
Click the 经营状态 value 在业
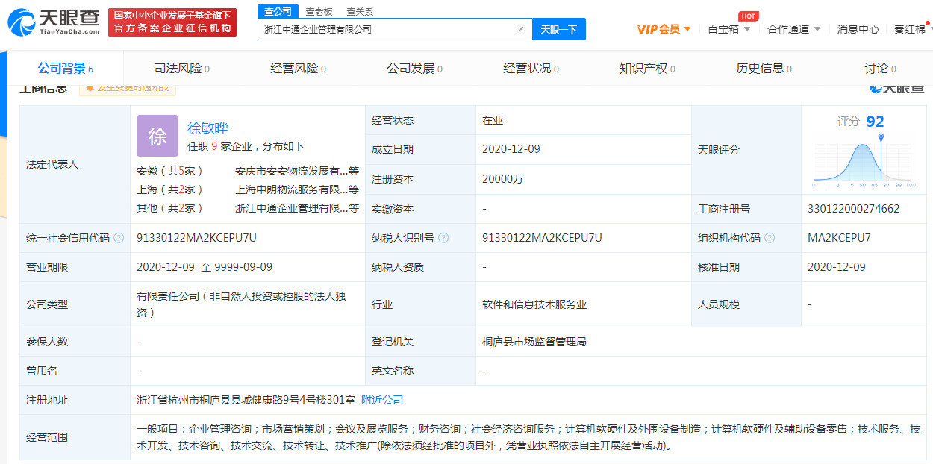[x=493, y=120]
